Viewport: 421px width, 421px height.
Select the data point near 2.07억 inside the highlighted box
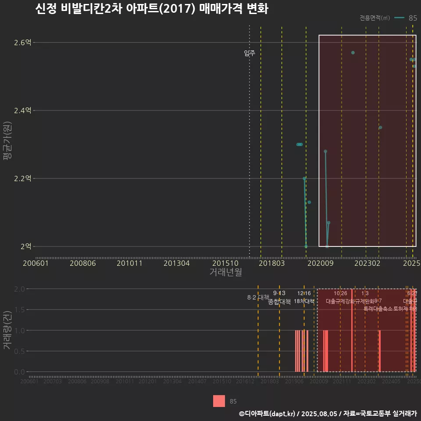[328, 223]
